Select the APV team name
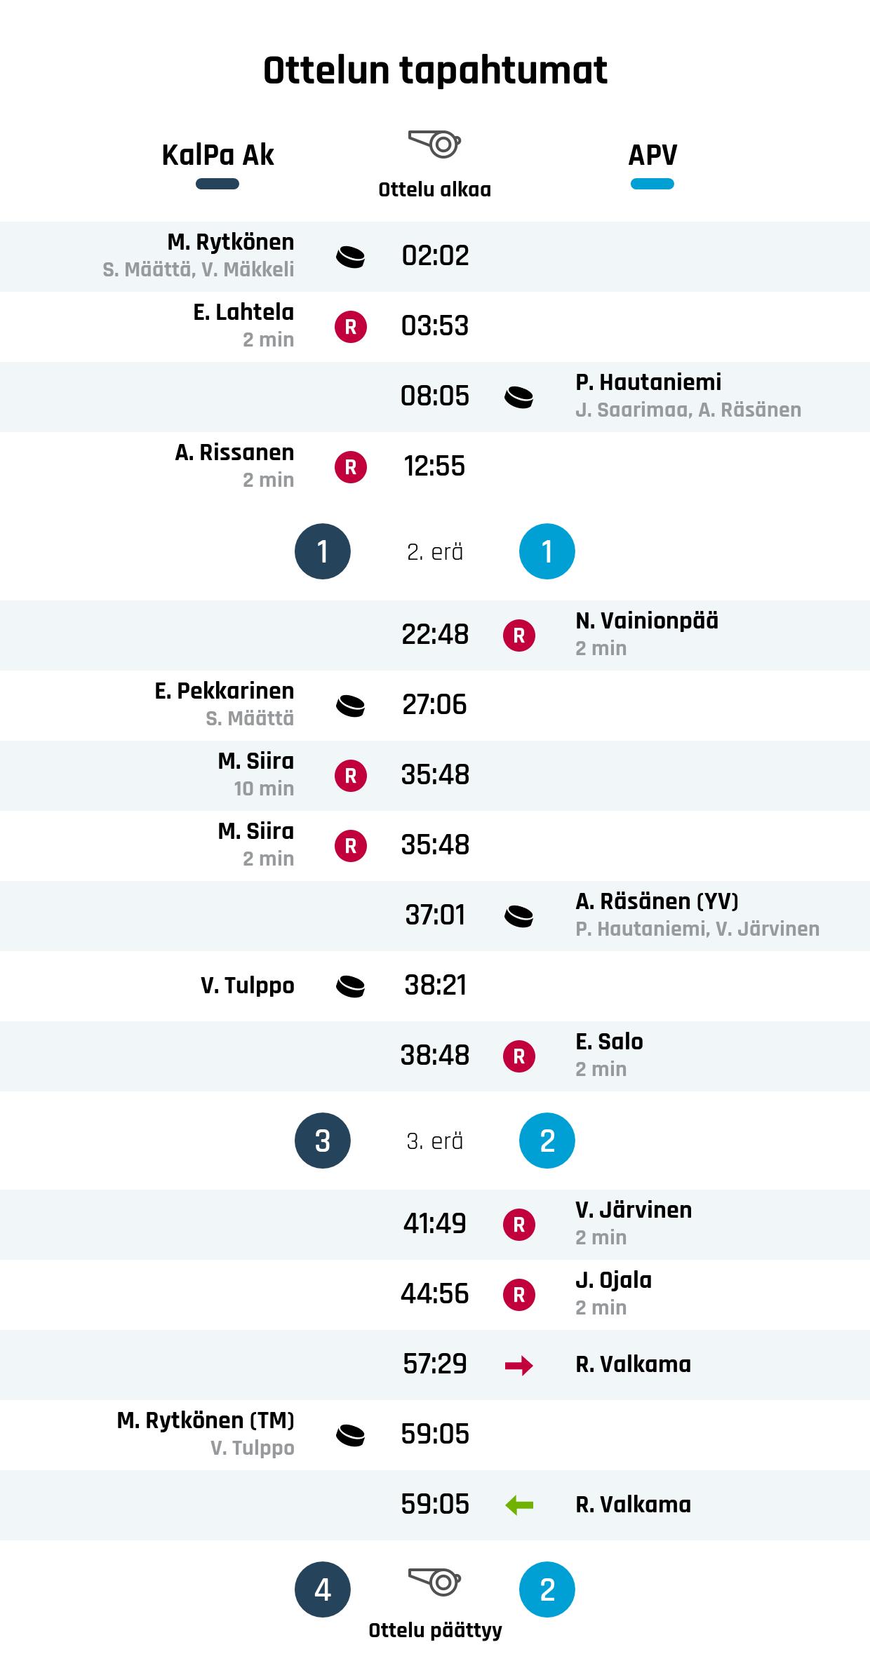The image size is (870, 1654). [x=652, y=155]
